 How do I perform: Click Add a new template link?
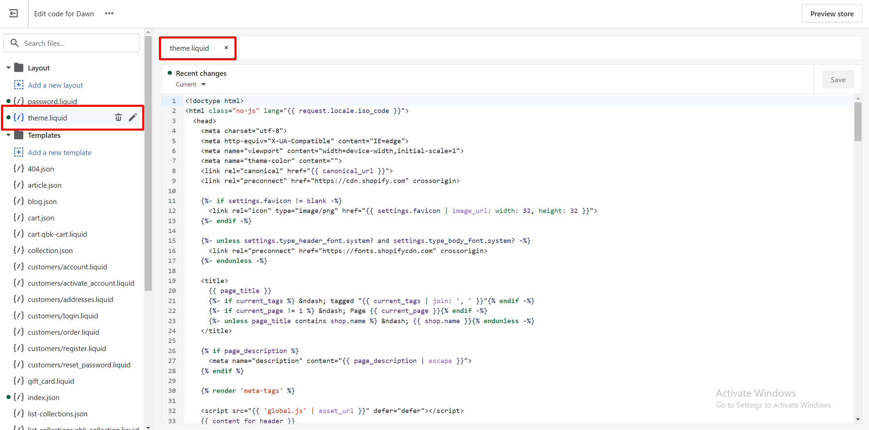[60, 152]
